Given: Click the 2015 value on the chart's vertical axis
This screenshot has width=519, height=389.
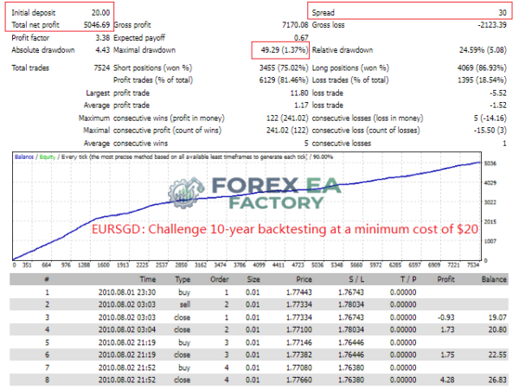Looking at the screenshot, I should [x=490, y=221].
